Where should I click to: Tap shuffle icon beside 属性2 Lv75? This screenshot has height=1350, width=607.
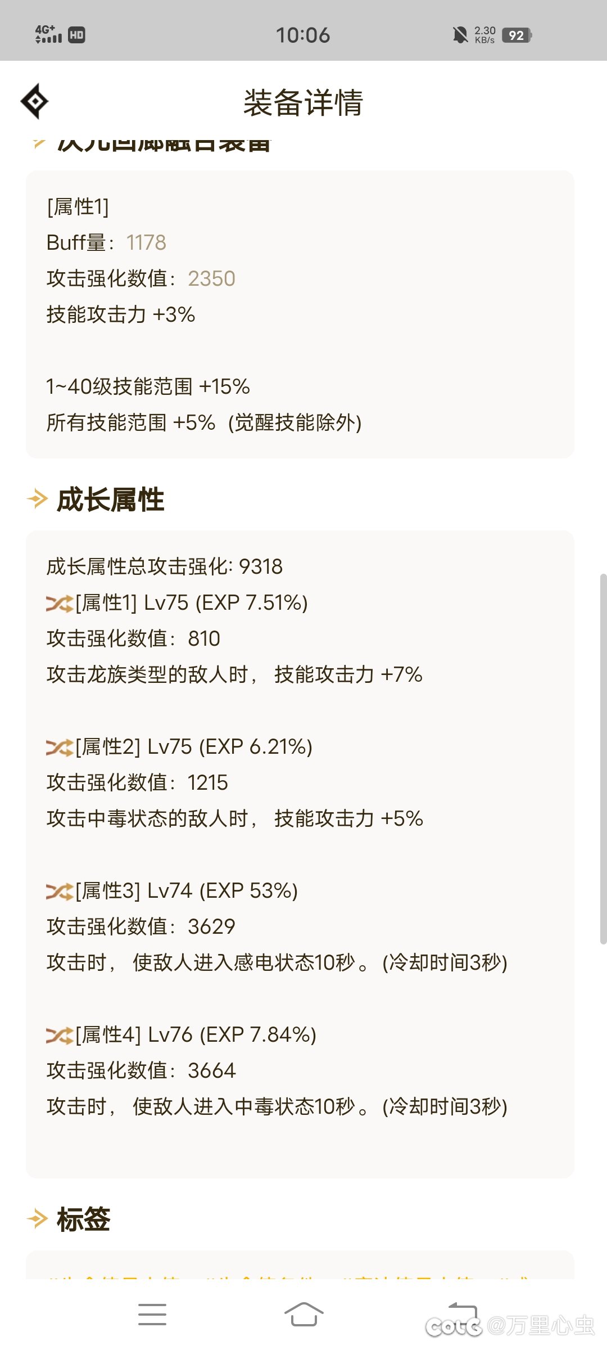pos(60,748)
